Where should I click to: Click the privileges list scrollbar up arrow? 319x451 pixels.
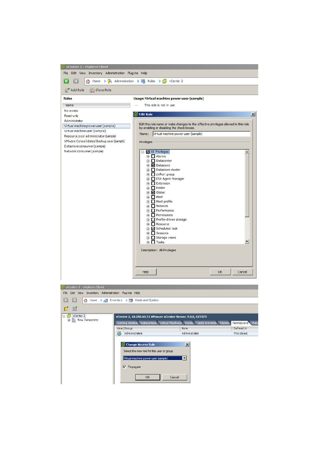point(247,152)
